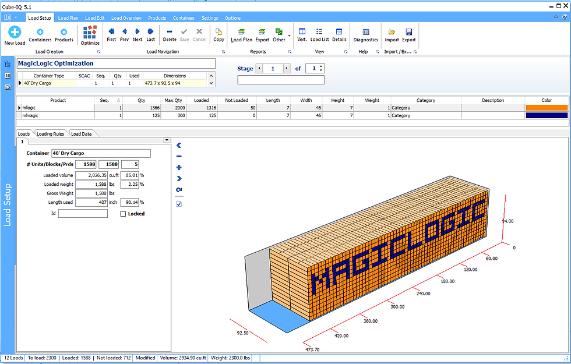This screenshot has width=571, height=364.
Task: Open the help icon in title ribbon
Action: (x=565, y=17)
